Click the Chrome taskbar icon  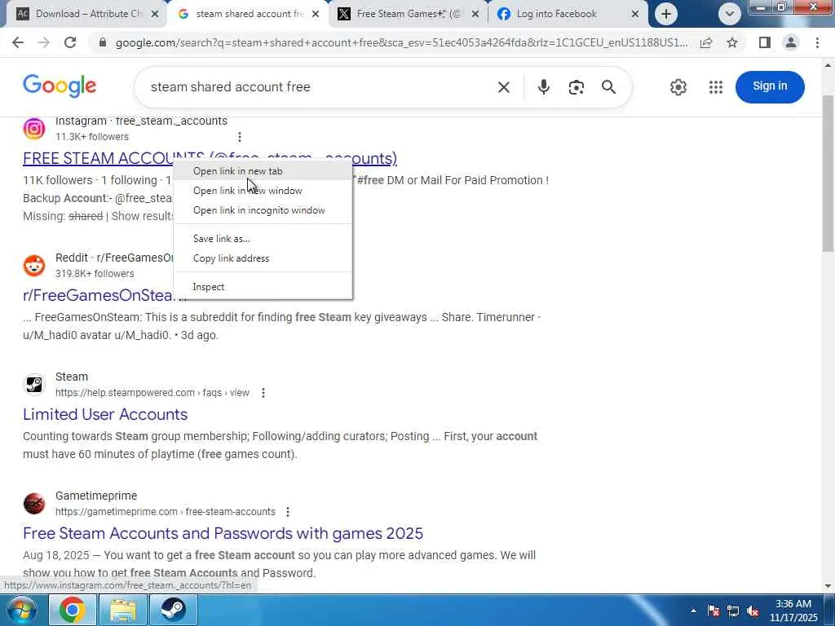(73, 610)
